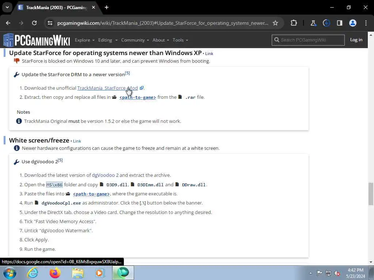This screenshot has height=280, width=374.
Task: Open Link beside Update StarForce heading
Action: [x=209, y=54]
